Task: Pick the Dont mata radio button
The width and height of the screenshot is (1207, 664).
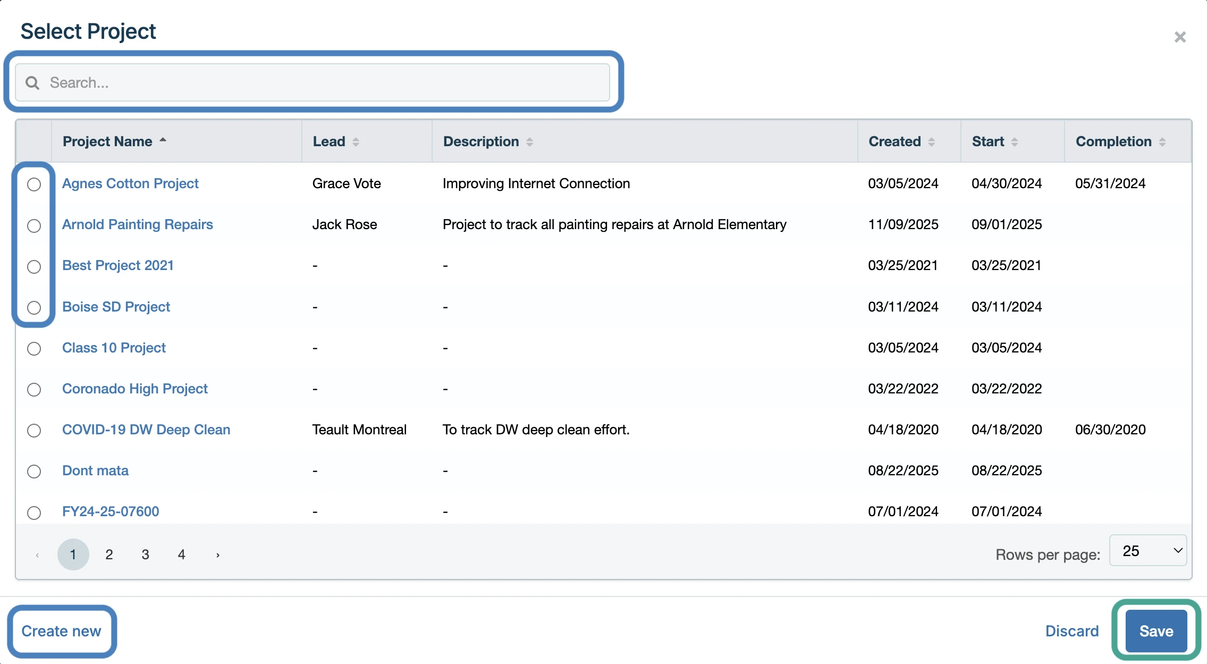Action: pyautogui.click(x=34, y=472)
